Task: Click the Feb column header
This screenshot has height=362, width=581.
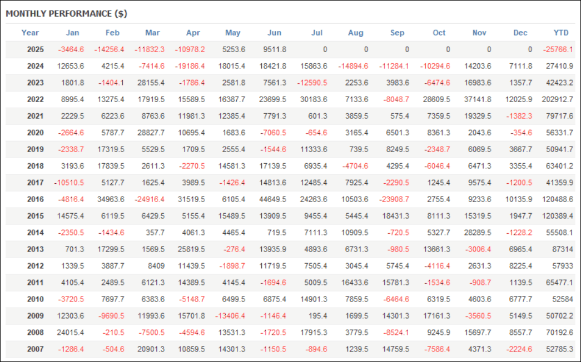Action: (112, 33)
